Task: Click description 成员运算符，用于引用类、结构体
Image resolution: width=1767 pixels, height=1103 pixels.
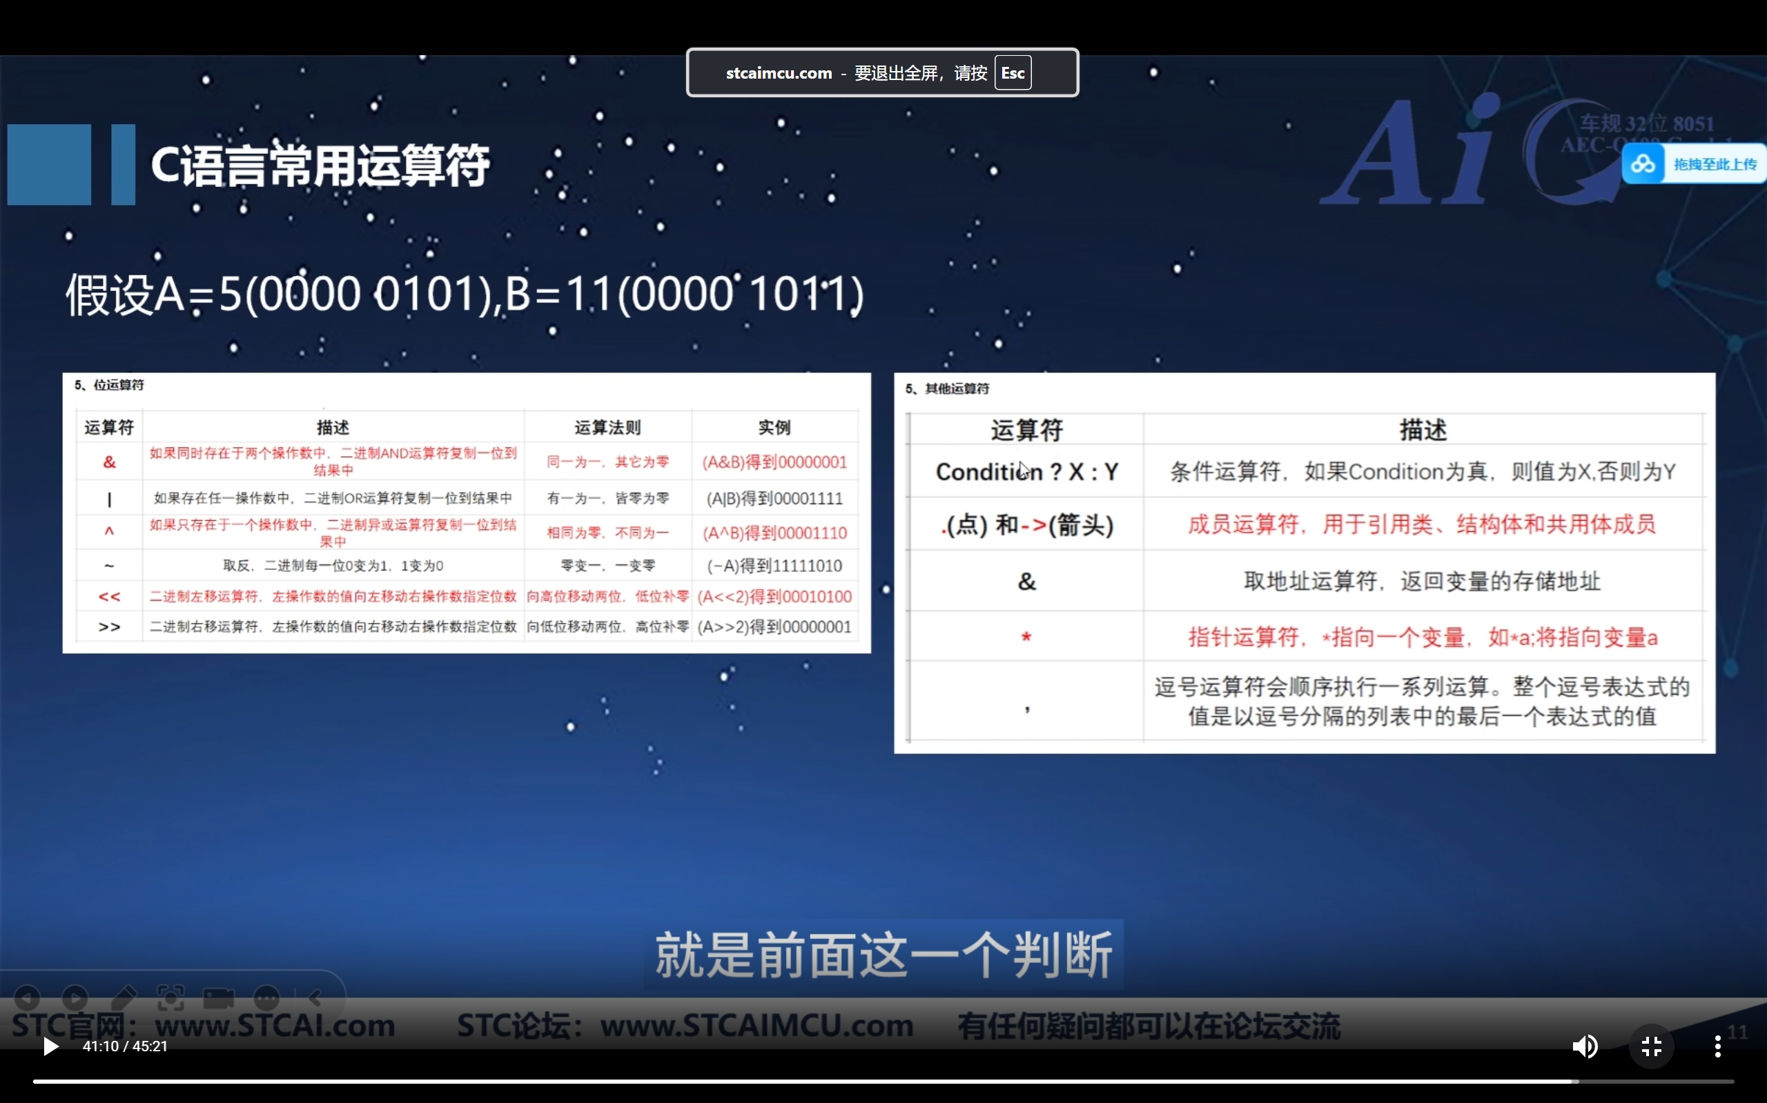Action: (x=1422, y=524)
